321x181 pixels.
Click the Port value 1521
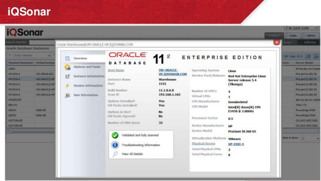point(163,84)
